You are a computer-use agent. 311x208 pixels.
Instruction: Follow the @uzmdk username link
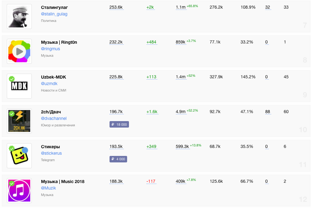[x=49, y=84]
